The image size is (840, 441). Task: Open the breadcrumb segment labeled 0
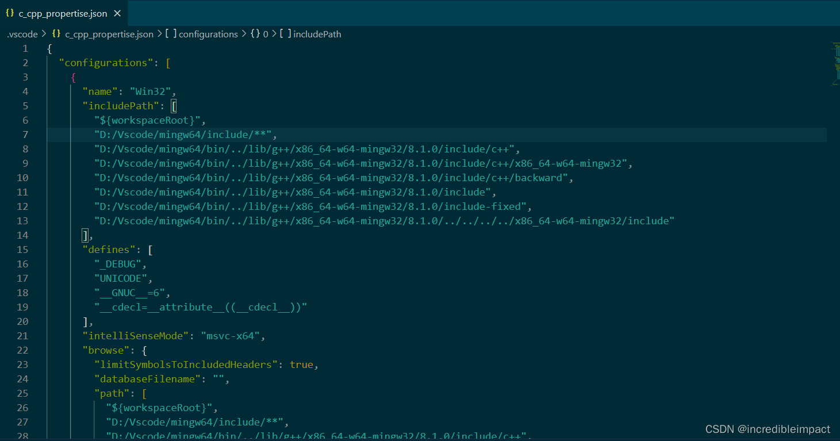coord(266,34)
